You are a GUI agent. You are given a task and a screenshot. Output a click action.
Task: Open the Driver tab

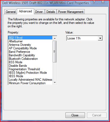[x=39, y=12]
